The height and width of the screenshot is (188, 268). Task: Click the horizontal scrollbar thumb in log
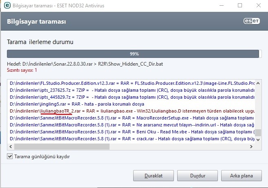(x=62, y=146)
